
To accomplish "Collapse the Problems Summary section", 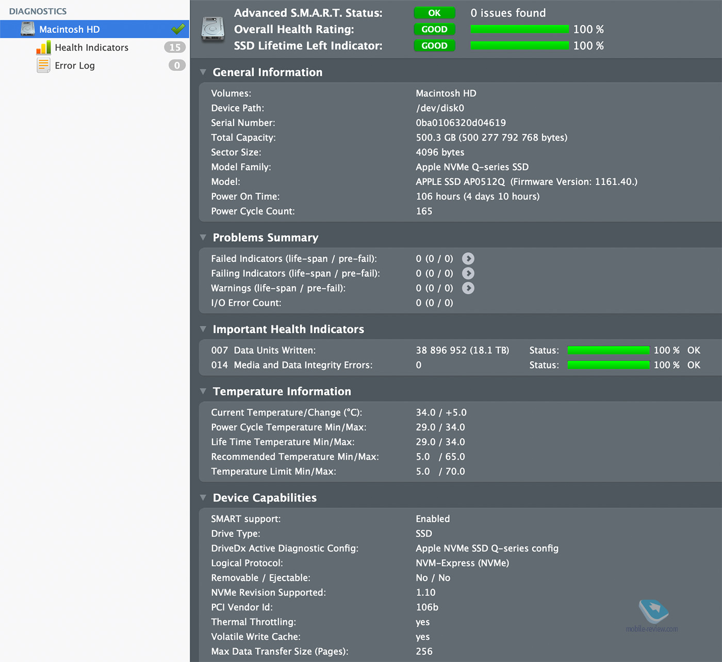I will click(203, 238).
